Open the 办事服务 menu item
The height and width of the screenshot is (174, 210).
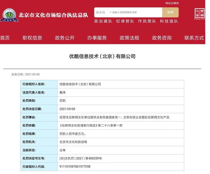97,38
